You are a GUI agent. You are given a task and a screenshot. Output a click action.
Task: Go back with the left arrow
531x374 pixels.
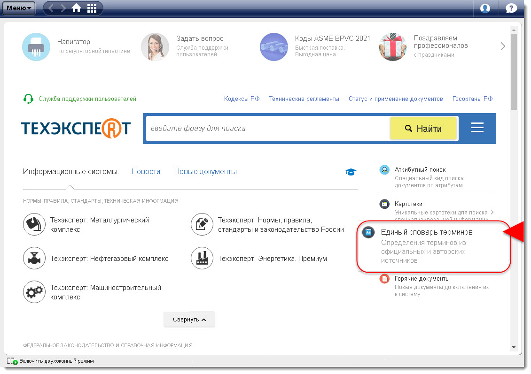[51, 8]
